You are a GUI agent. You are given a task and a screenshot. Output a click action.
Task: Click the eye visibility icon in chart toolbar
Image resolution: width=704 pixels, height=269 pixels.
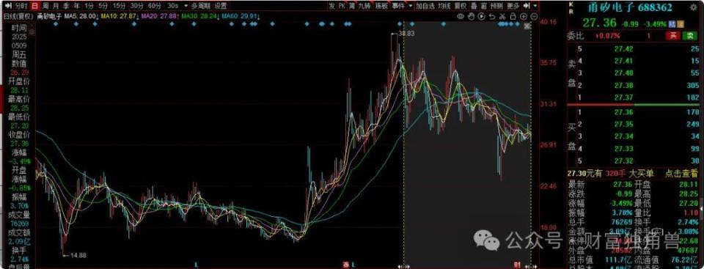click(461, 16)
